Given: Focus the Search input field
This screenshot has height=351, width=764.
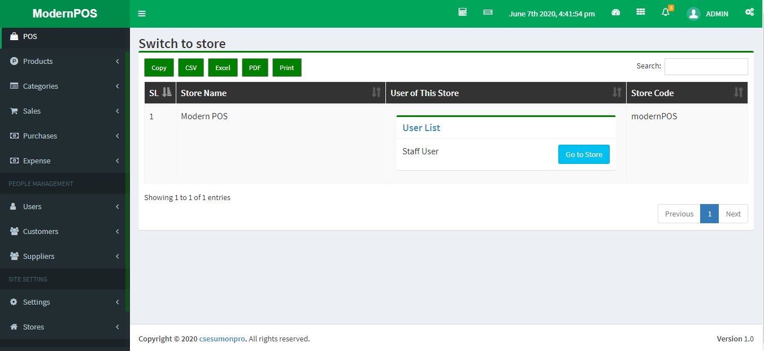Looking at the screenshot, I should [706, 66].
